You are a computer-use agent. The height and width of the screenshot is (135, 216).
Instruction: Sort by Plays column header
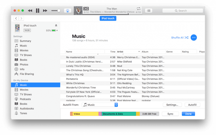pos(202,52)
